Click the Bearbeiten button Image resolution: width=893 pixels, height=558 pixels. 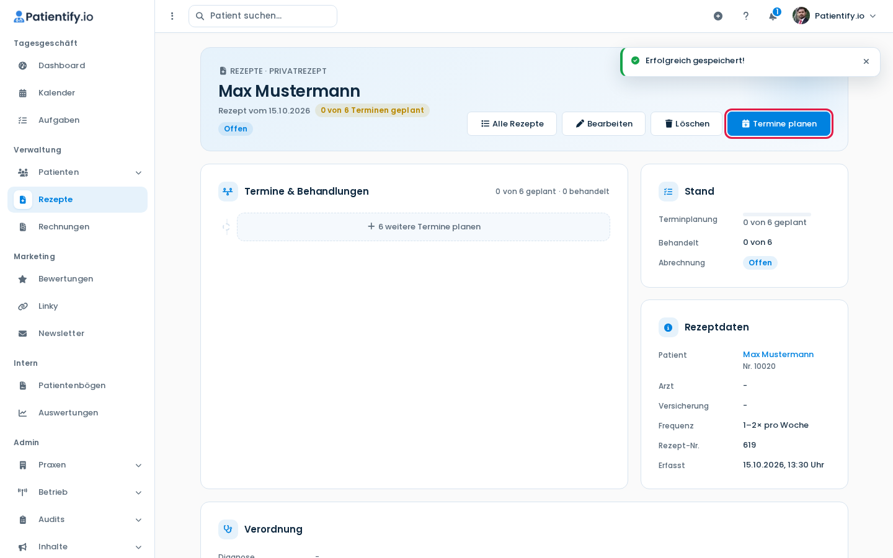603,123
